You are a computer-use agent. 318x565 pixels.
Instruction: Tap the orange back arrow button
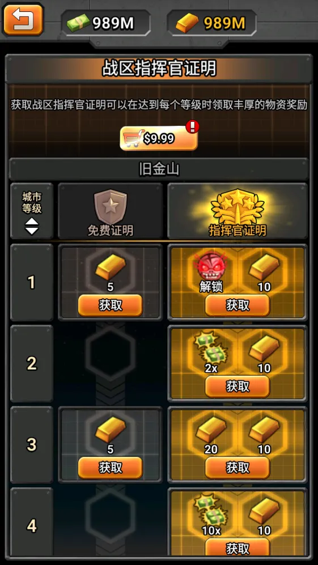tap(23, 20)
